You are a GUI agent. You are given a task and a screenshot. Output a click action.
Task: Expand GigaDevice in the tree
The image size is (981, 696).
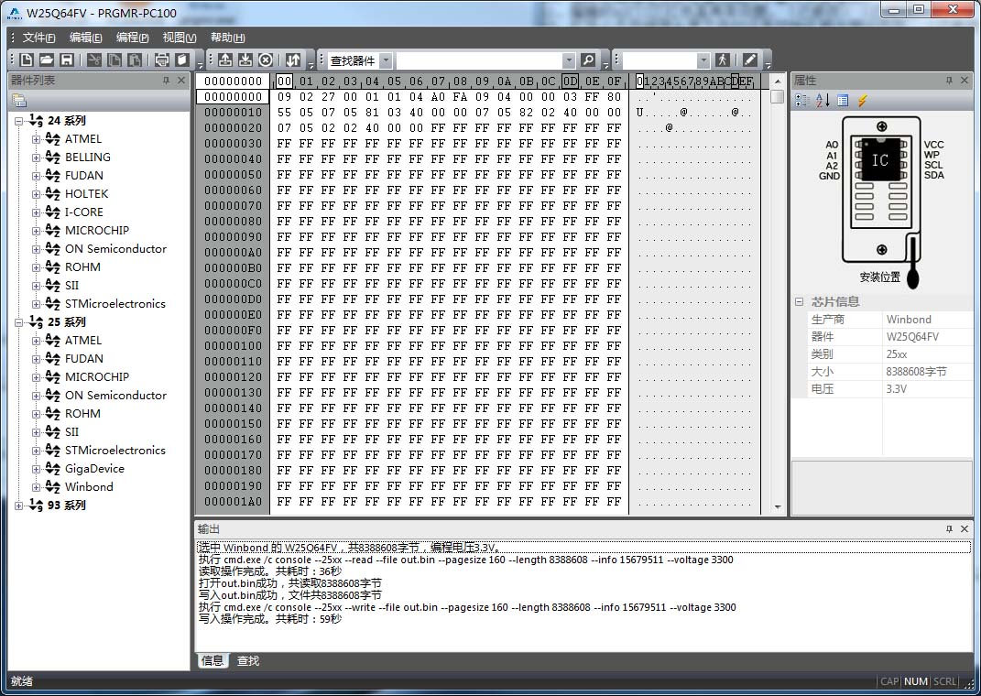(x=37, y=469)
